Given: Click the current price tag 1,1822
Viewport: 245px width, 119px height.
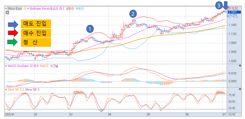Looking at the screenshot, I should point(234,12).
